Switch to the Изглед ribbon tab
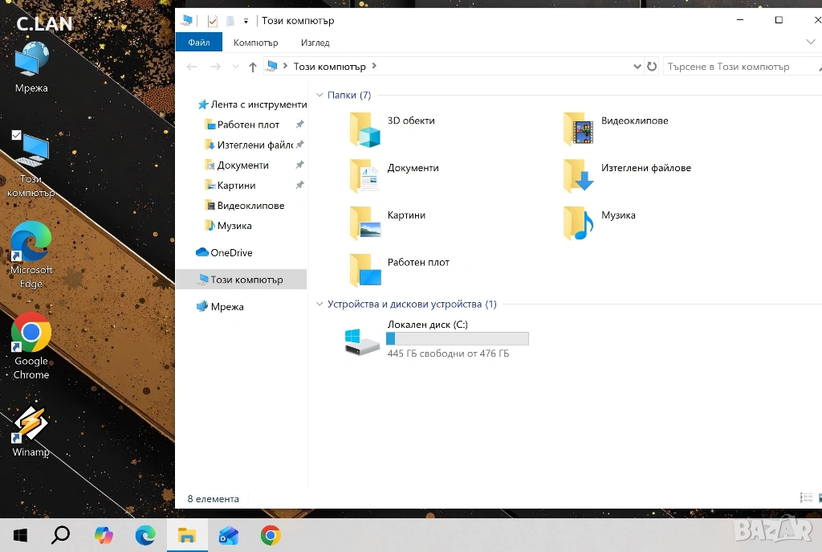 315,43
